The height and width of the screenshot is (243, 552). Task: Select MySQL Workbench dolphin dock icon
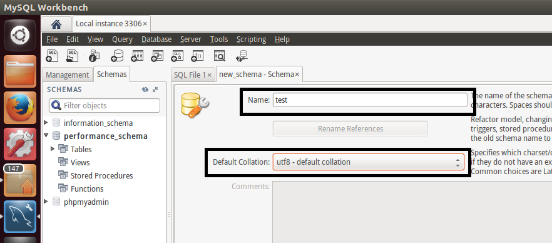(x=20, y=217)
